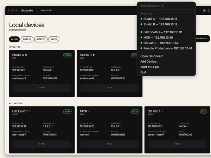Click hardware name obvan-1-aes67

pyautogui.click(x=156, y=134)
